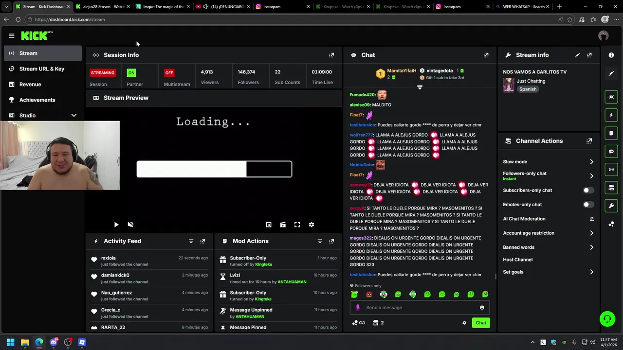
Task: Click the gift subs icon showing 2
Action: (378, 323)
